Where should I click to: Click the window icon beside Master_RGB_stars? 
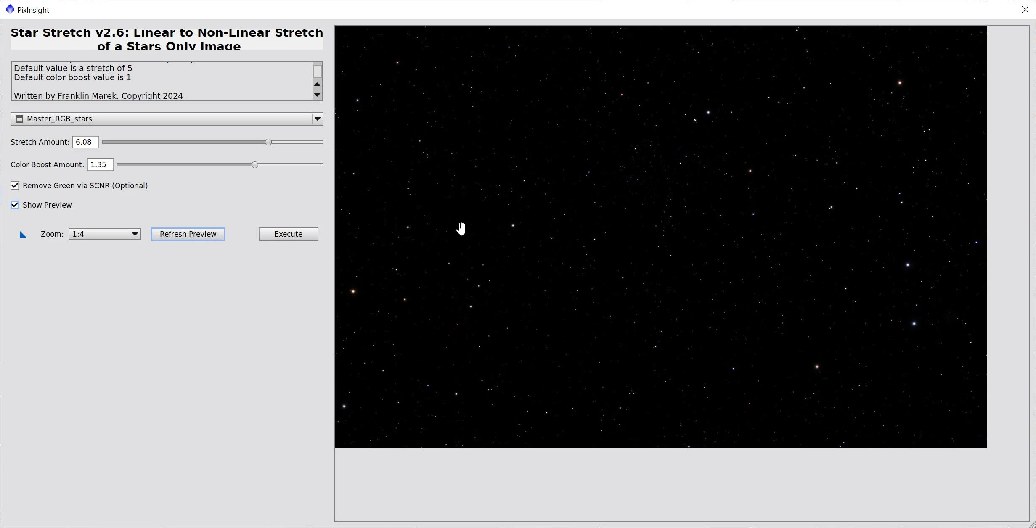19,119
